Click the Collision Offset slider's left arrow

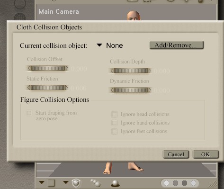[x=29, y=68]
